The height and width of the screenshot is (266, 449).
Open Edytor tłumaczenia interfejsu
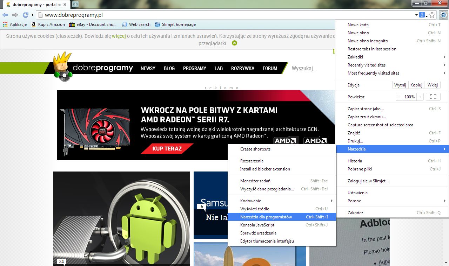coord(282,241)
